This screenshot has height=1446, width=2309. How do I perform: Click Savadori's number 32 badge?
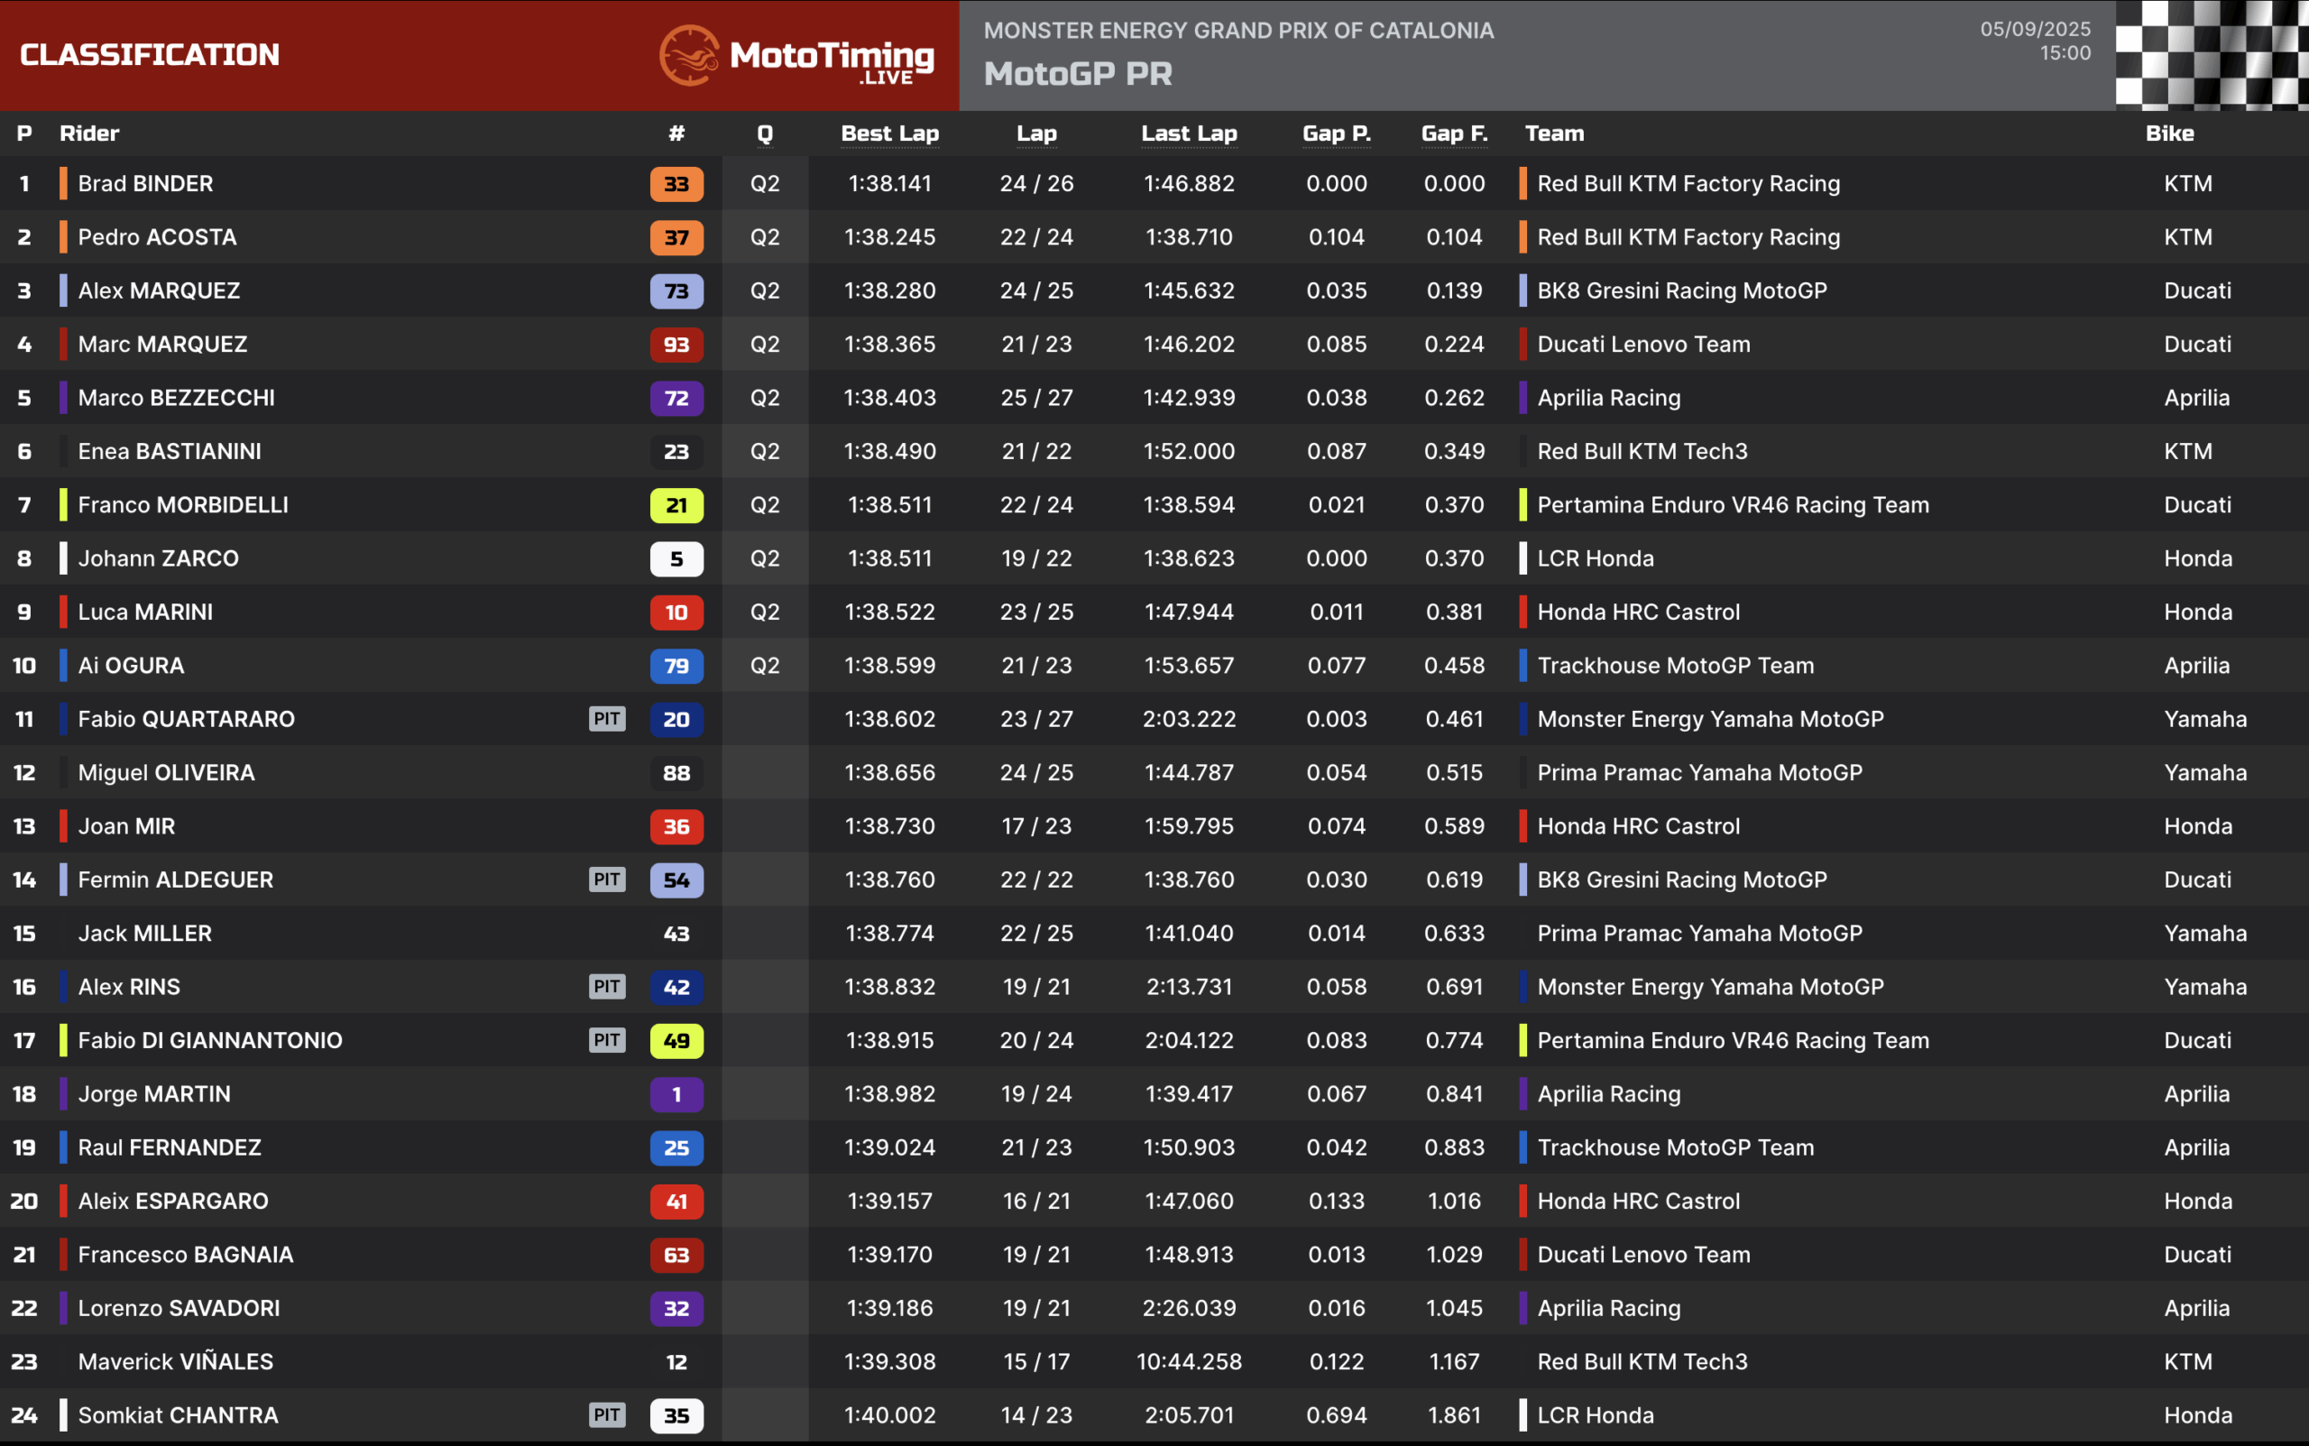click(676, 1308)
